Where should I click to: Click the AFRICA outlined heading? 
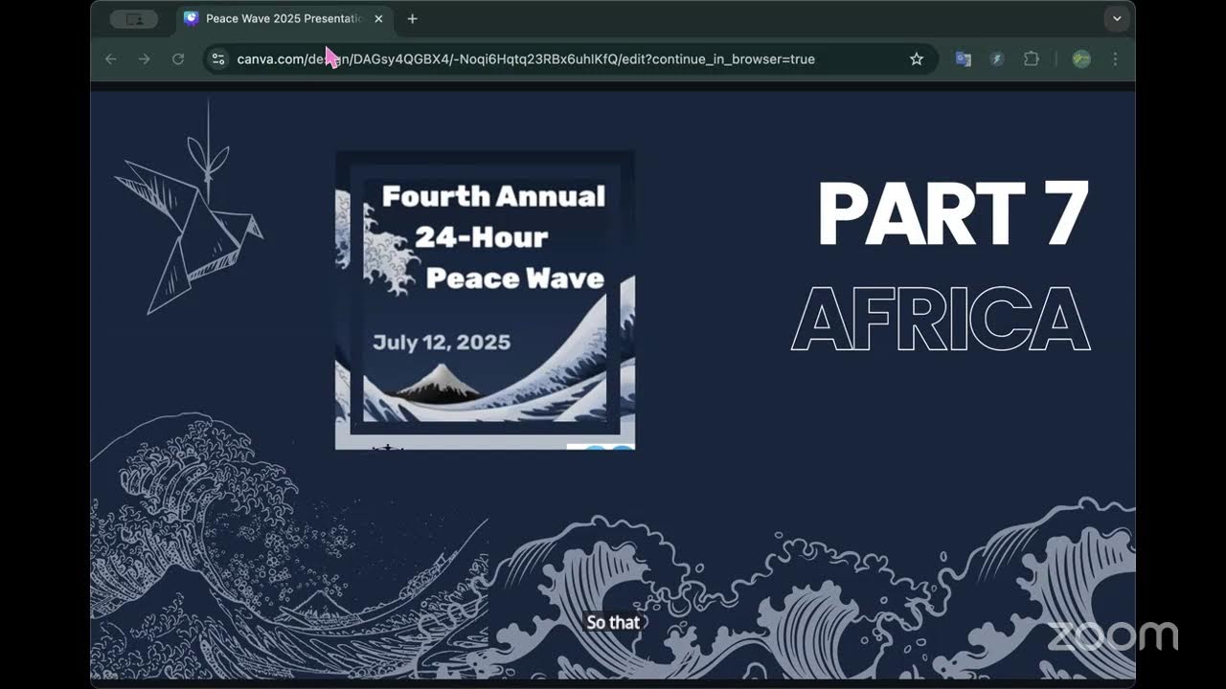tap(941, 319)
